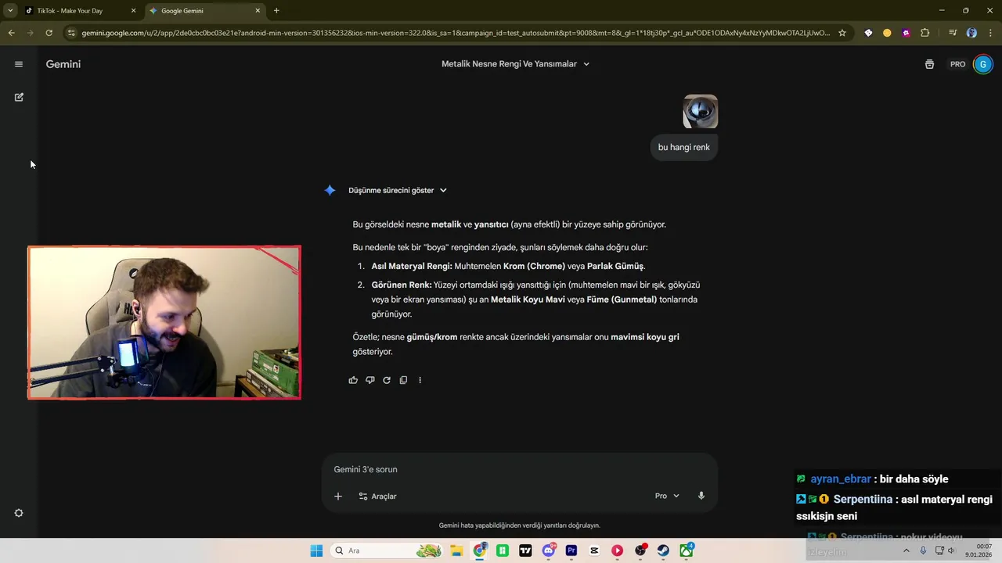Close the Google Gemini tab
Screen dimensions: 1002x563
point(258,11)
